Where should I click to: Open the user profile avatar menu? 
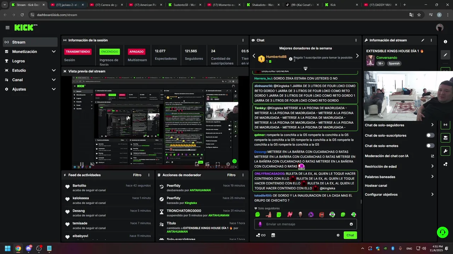pyautogui.click(x=440, y=28)
